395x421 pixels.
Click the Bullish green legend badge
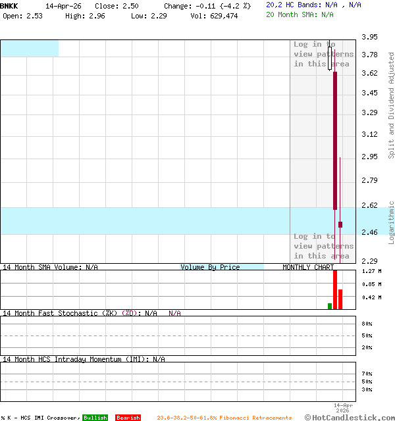click(x=95, y=418)
